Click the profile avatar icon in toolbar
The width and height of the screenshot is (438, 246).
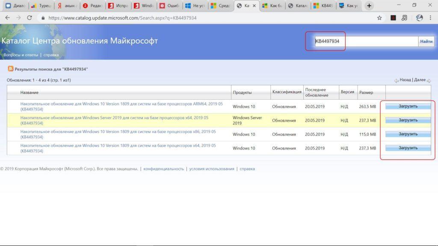point(419,18)
